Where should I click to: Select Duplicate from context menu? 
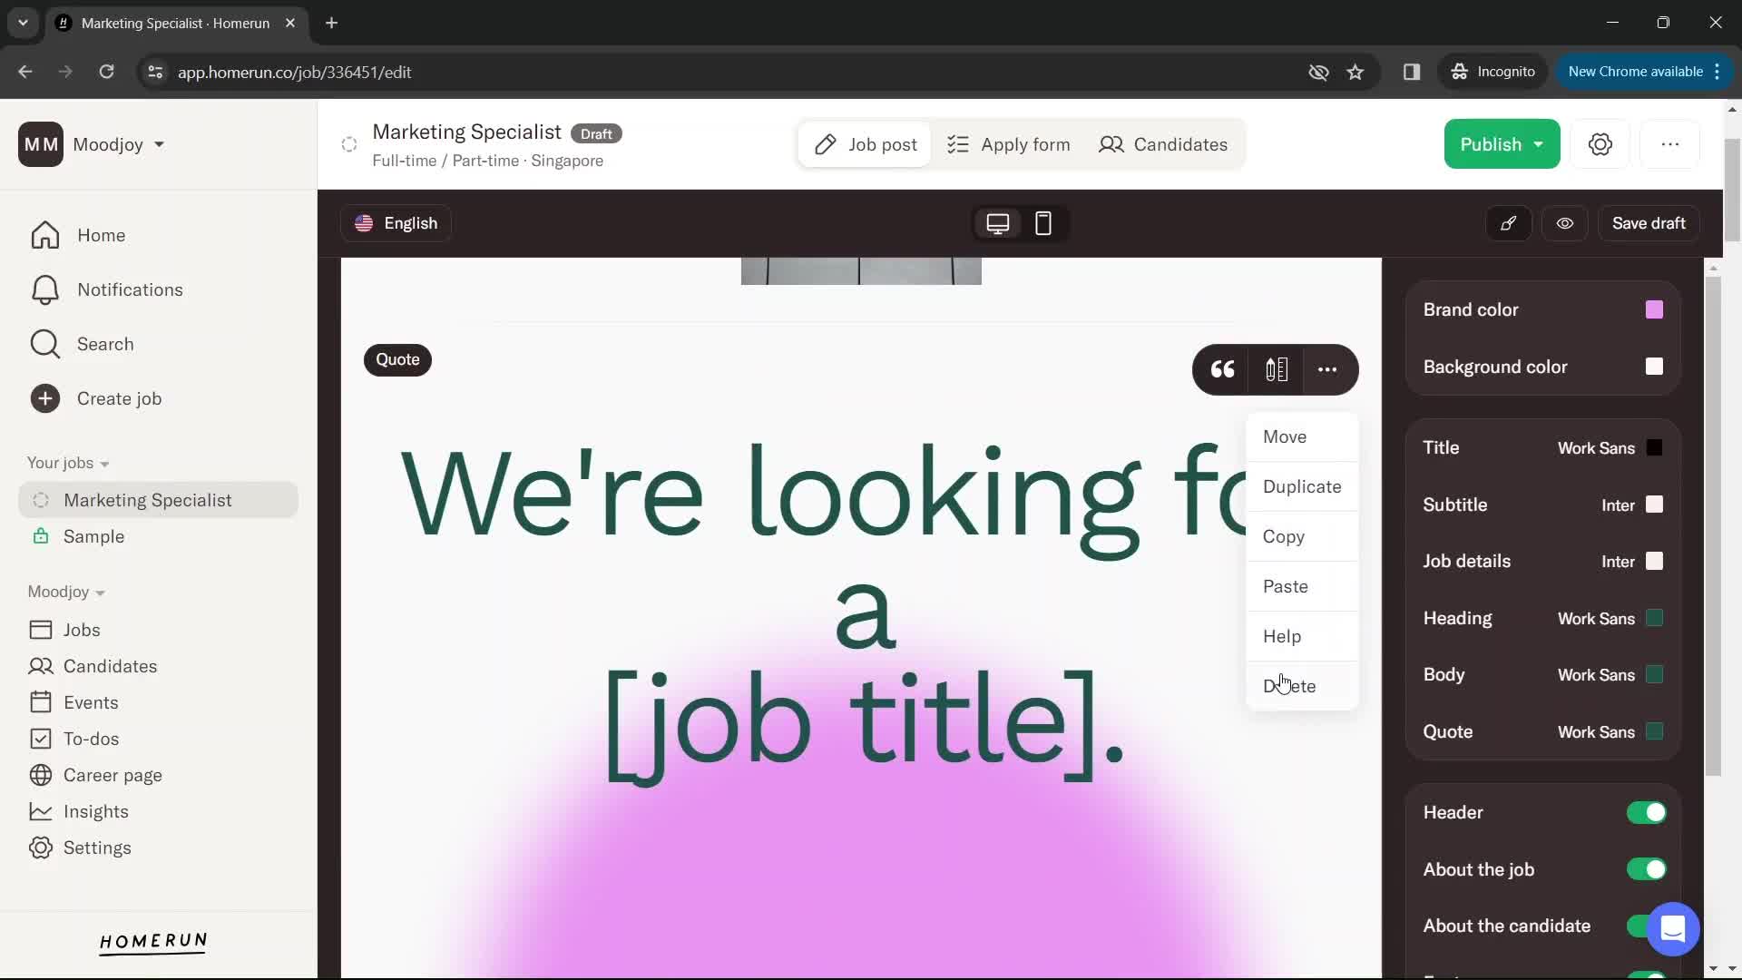[x=1302, y=485]
